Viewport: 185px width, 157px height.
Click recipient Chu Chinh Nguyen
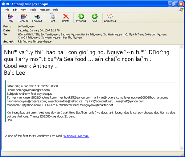click(29, 38)
